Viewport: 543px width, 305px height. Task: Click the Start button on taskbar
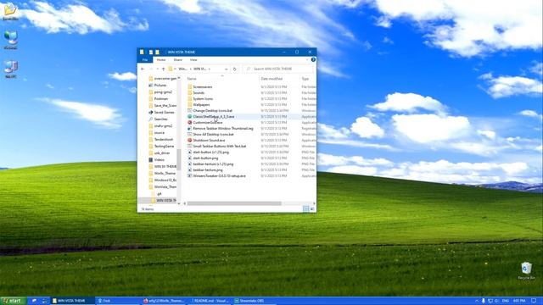tap(14, 301)
